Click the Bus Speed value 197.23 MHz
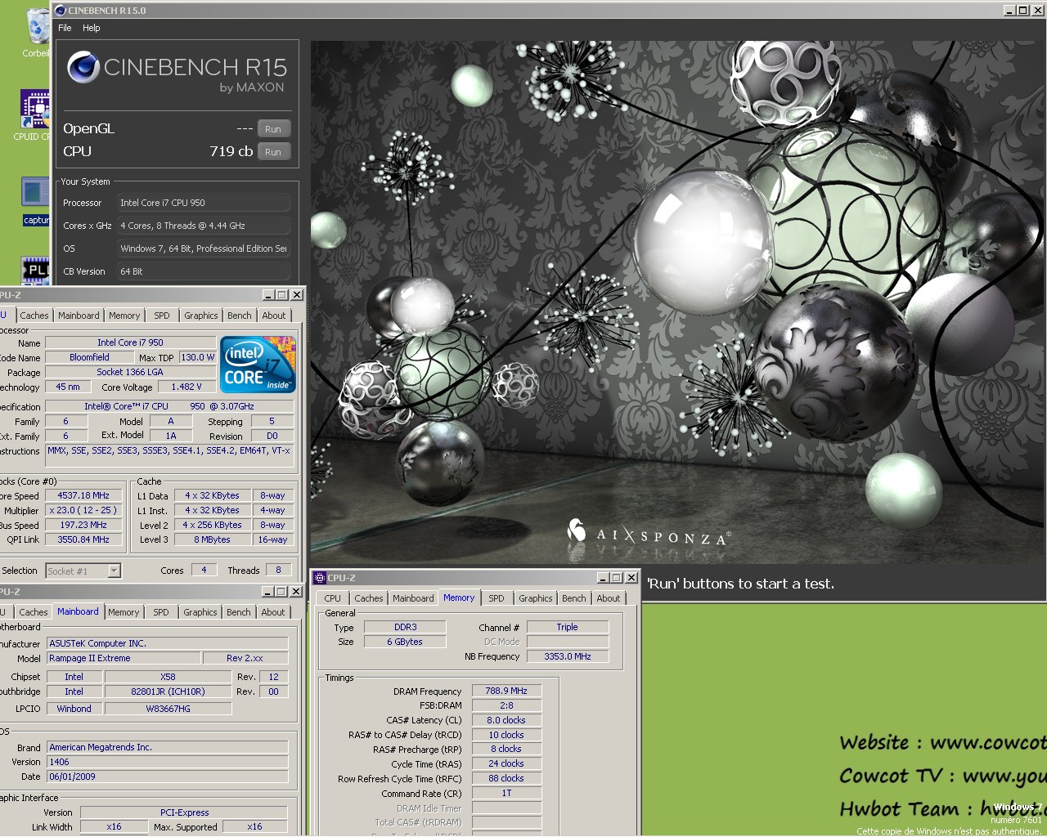This screenshot has width=1047, height=837. (x=83, y=525)
